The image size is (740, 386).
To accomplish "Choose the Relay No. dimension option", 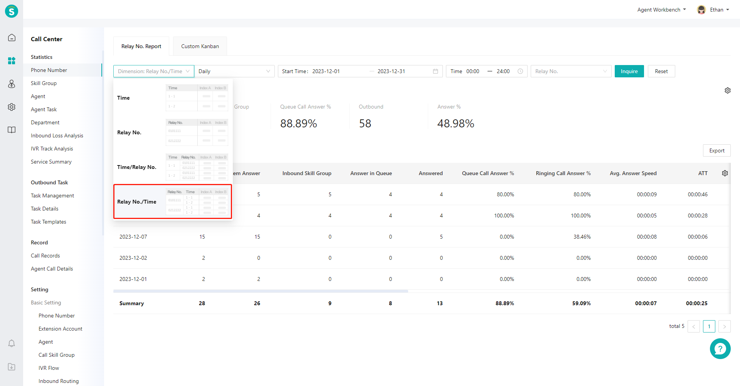I will pos(173,132).
